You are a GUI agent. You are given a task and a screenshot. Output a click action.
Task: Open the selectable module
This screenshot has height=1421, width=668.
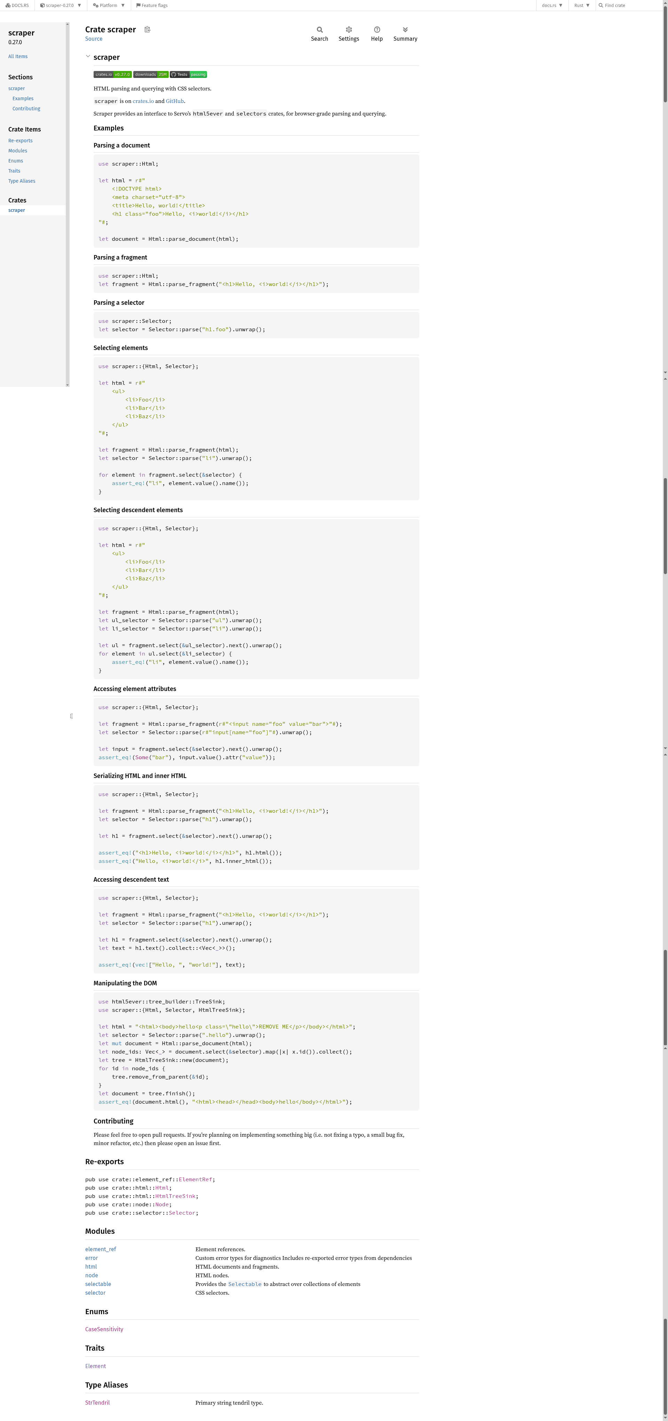(x=98, y=1284)
